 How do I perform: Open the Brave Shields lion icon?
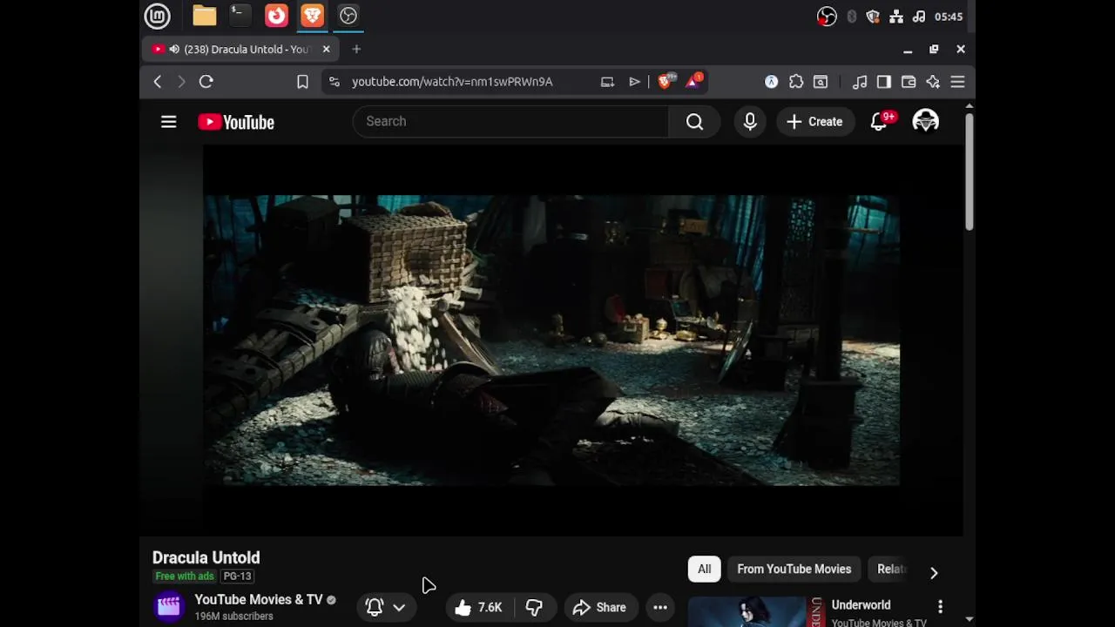pos(666,81)
